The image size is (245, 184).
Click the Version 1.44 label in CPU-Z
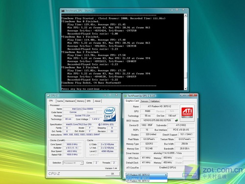[111, 168]
